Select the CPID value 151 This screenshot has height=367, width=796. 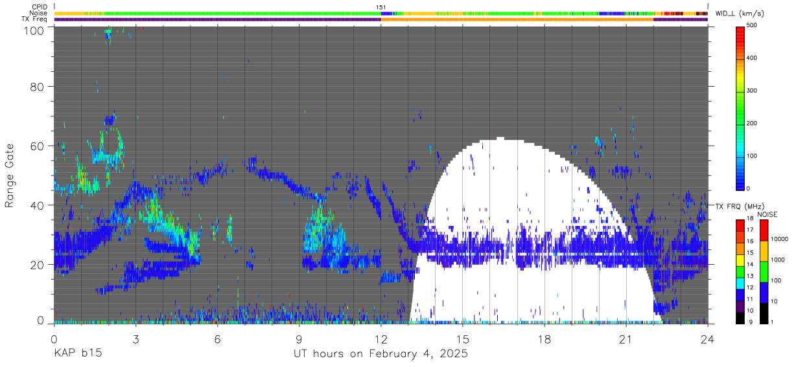[381, 7]
